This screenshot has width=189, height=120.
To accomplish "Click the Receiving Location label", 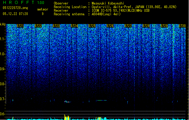I will point(70,7).
